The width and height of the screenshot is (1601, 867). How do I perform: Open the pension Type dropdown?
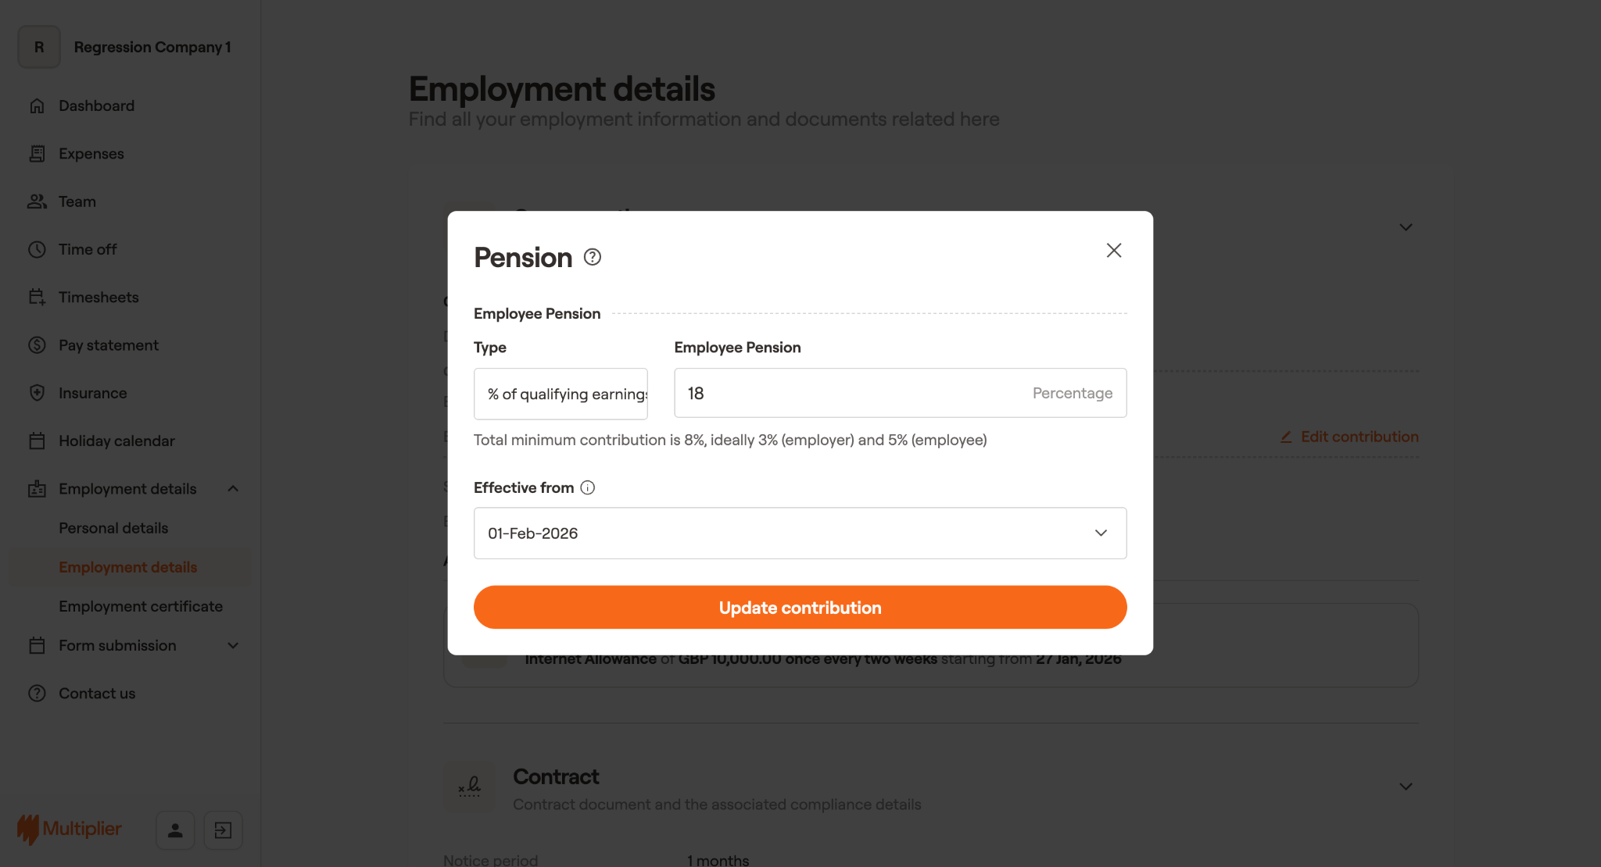(561, 394)
